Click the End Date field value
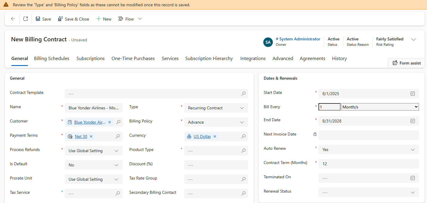Image resolution: width=427 pixels, height=203 pixels. tap(332, 121)
